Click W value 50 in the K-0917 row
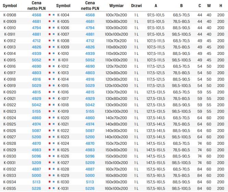Image resolution: width=228 pixels, height=192 pixels. pyautogui.click(x=209, y=73)
